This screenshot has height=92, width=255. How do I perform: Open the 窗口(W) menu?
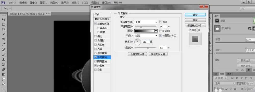[x=106, y=3]
